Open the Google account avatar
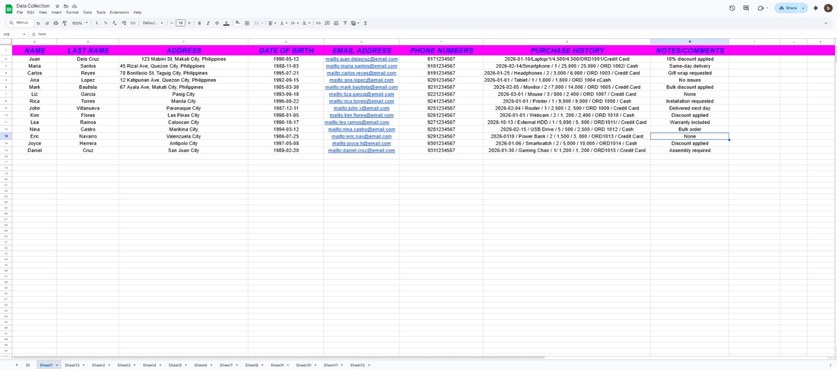Image resolution: width=837 pixels, height=369 pixels. [x=828, y=8]
